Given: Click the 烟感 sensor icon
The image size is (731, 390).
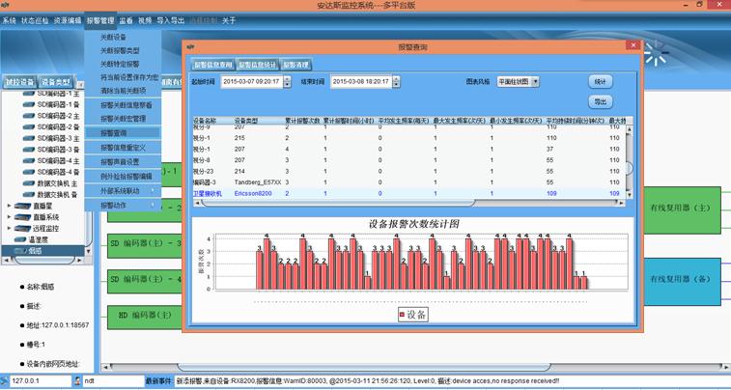Looking at the screenshot, I should tap(20, 251).
